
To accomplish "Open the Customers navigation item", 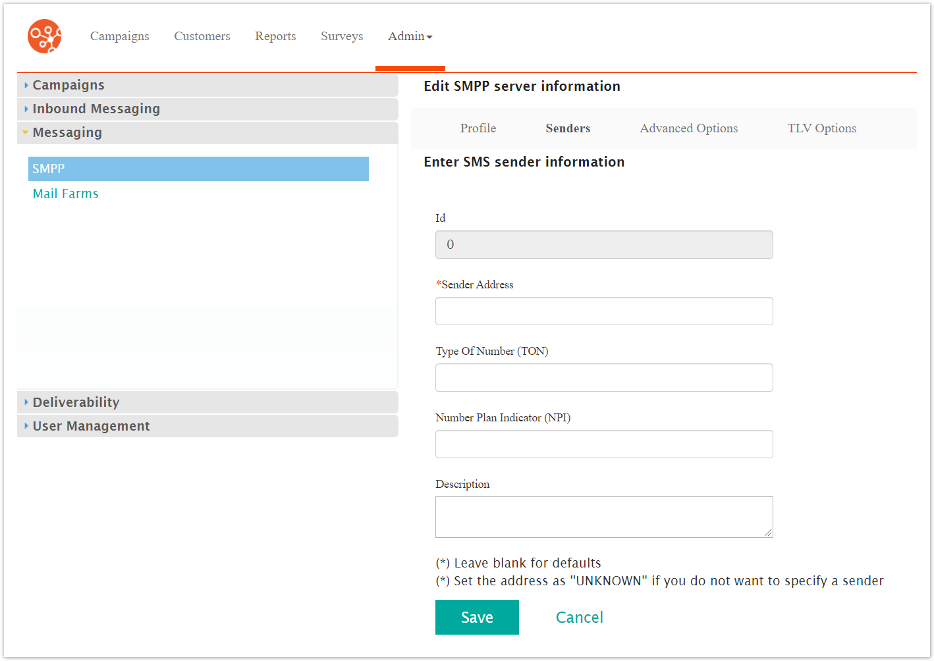I will pyautogui.click(x=202, y=36).
